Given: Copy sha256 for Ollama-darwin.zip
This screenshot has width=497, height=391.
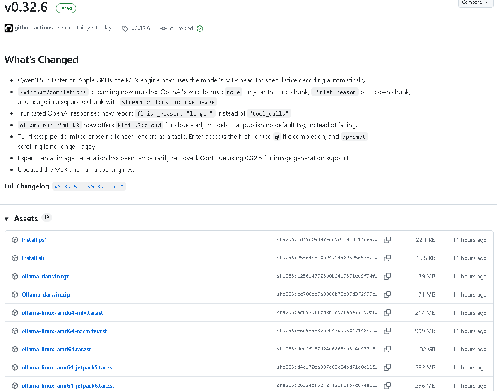Looking at the screenshot, I should pyautogui.click(x=387, y=294).
